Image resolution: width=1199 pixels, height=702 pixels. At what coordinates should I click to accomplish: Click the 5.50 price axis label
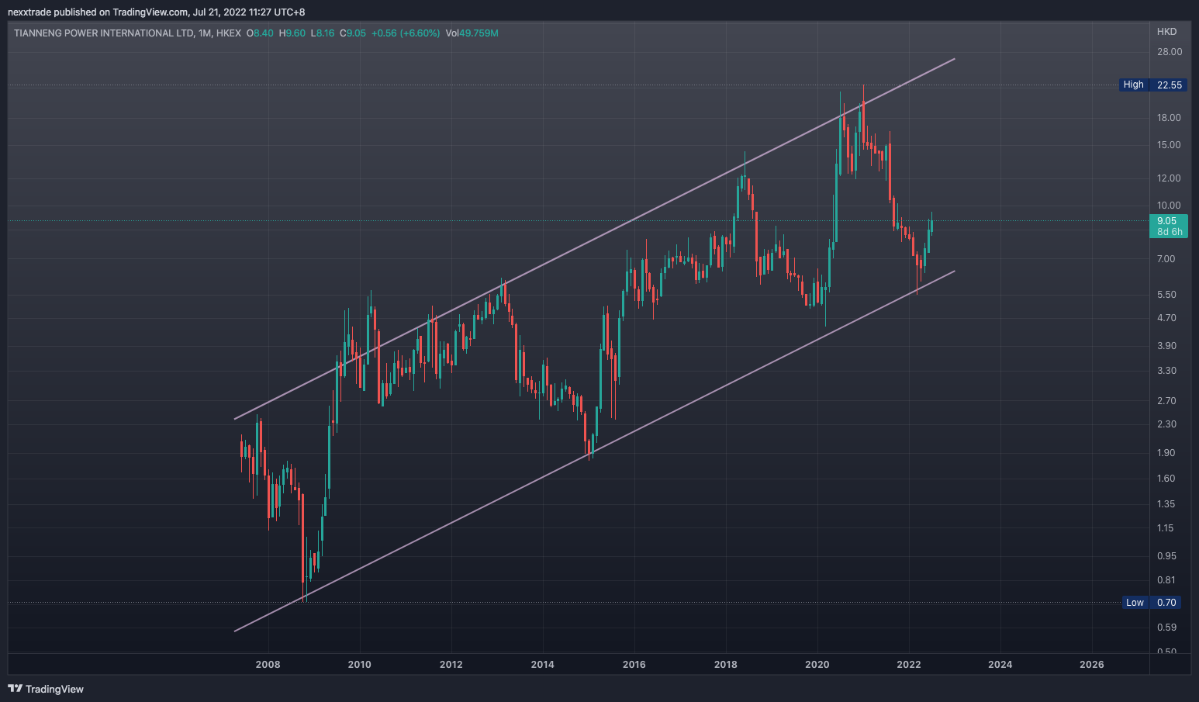[x=1166, y=295]
